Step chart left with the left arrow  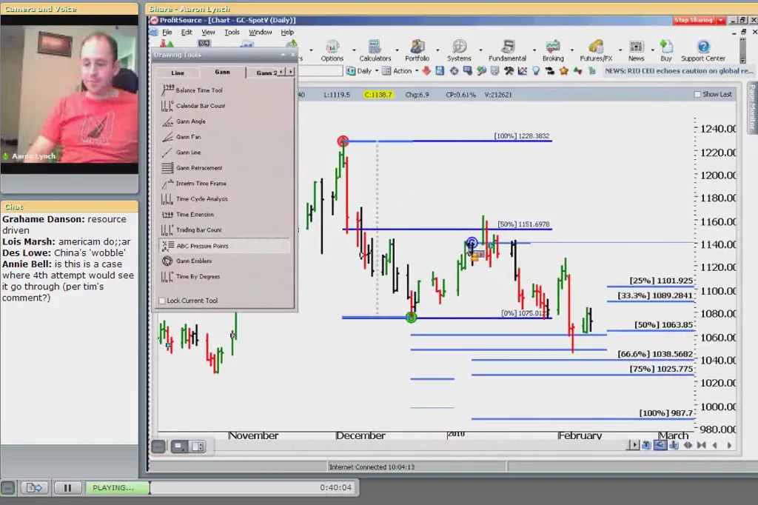(x=715, y=445)
